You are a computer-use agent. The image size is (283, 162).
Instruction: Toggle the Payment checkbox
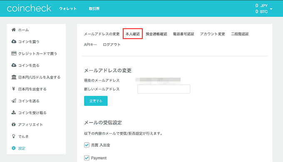tap(87, 158)
